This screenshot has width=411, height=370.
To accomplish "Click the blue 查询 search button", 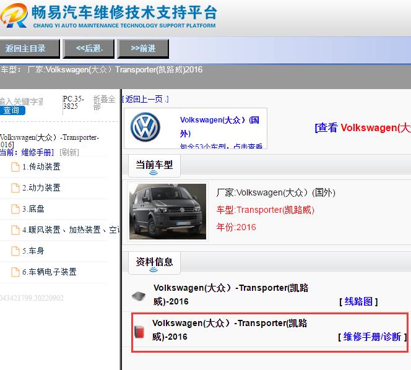I will coord(12,110).
